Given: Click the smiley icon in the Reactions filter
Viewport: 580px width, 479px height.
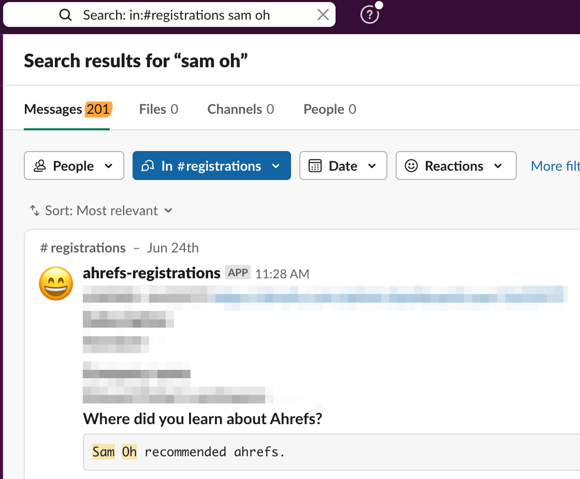Looking at the screenshot, I should click(411, 166).
